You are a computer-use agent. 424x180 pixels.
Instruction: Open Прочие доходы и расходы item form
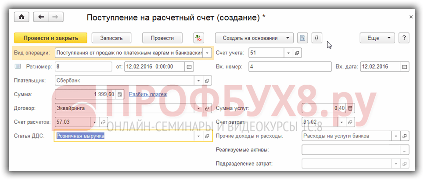(x=405, y=136)
